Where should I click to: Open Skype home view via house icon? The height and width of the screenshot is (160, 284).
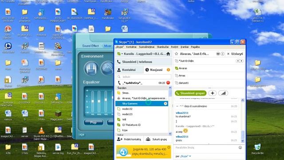tap(168, 54)
